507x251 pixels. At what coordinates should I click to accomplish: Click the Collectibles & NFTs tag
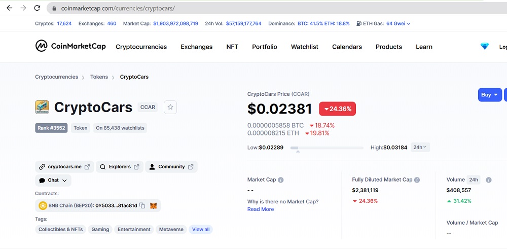tap(61, 229)
